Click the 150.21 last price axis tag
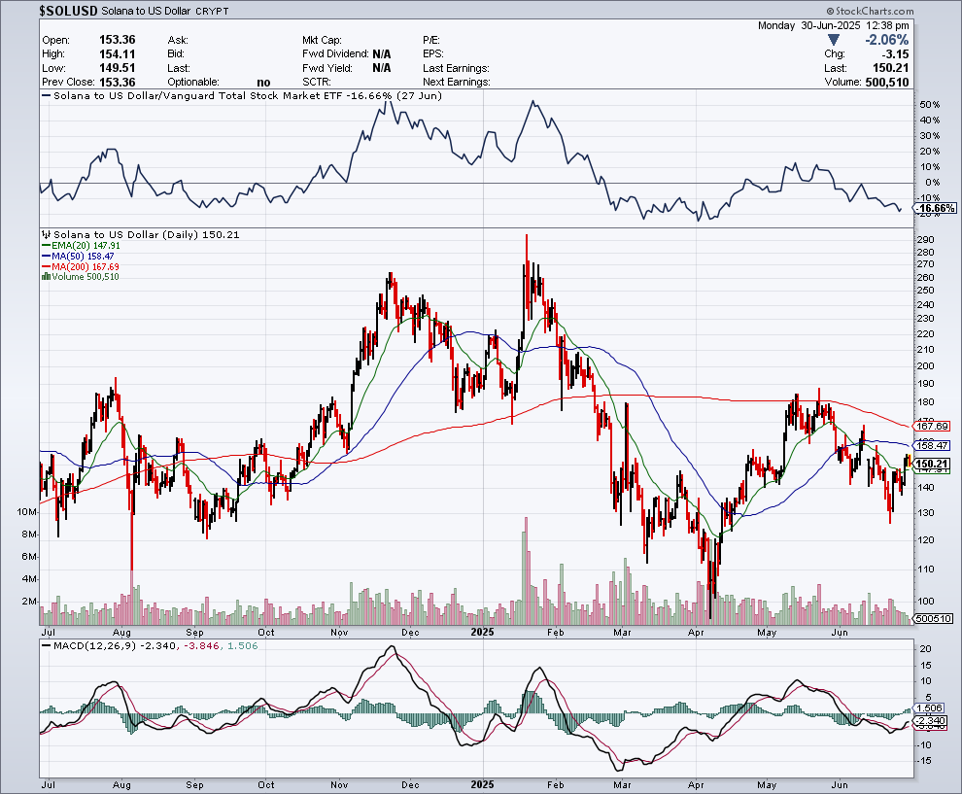The width and height of the screenshot is (962, 794). pos(933,464)
